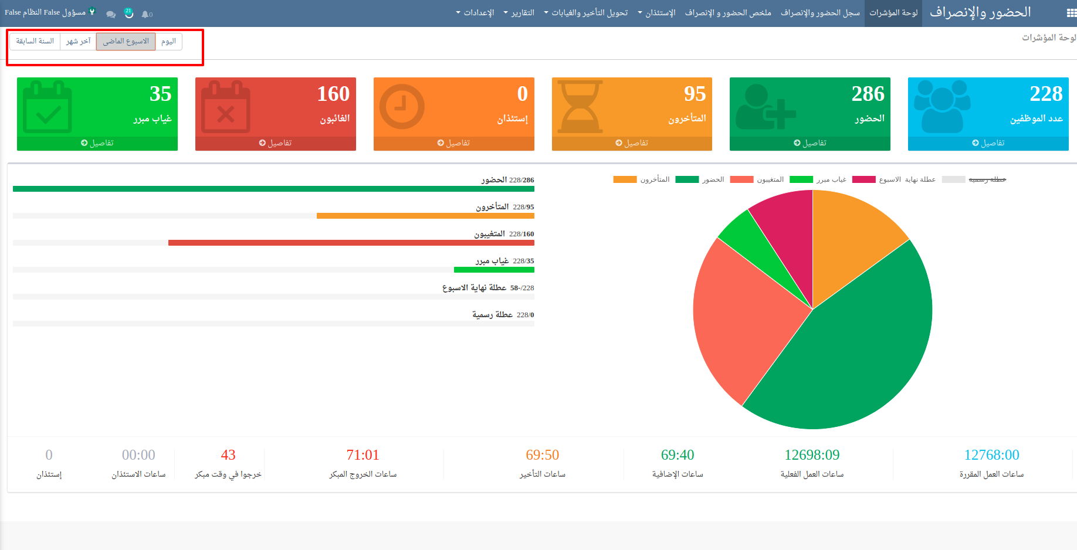The width and height of the screenshot is (1077, 550).
Task: Click the hourglass icon on late card
Action: pos(580,106)
